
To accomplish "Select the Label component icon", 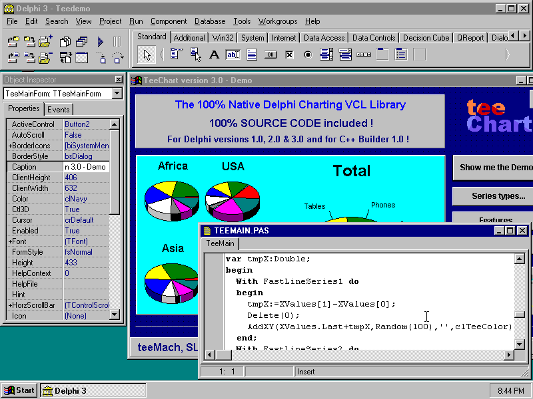I will (215, 55).
